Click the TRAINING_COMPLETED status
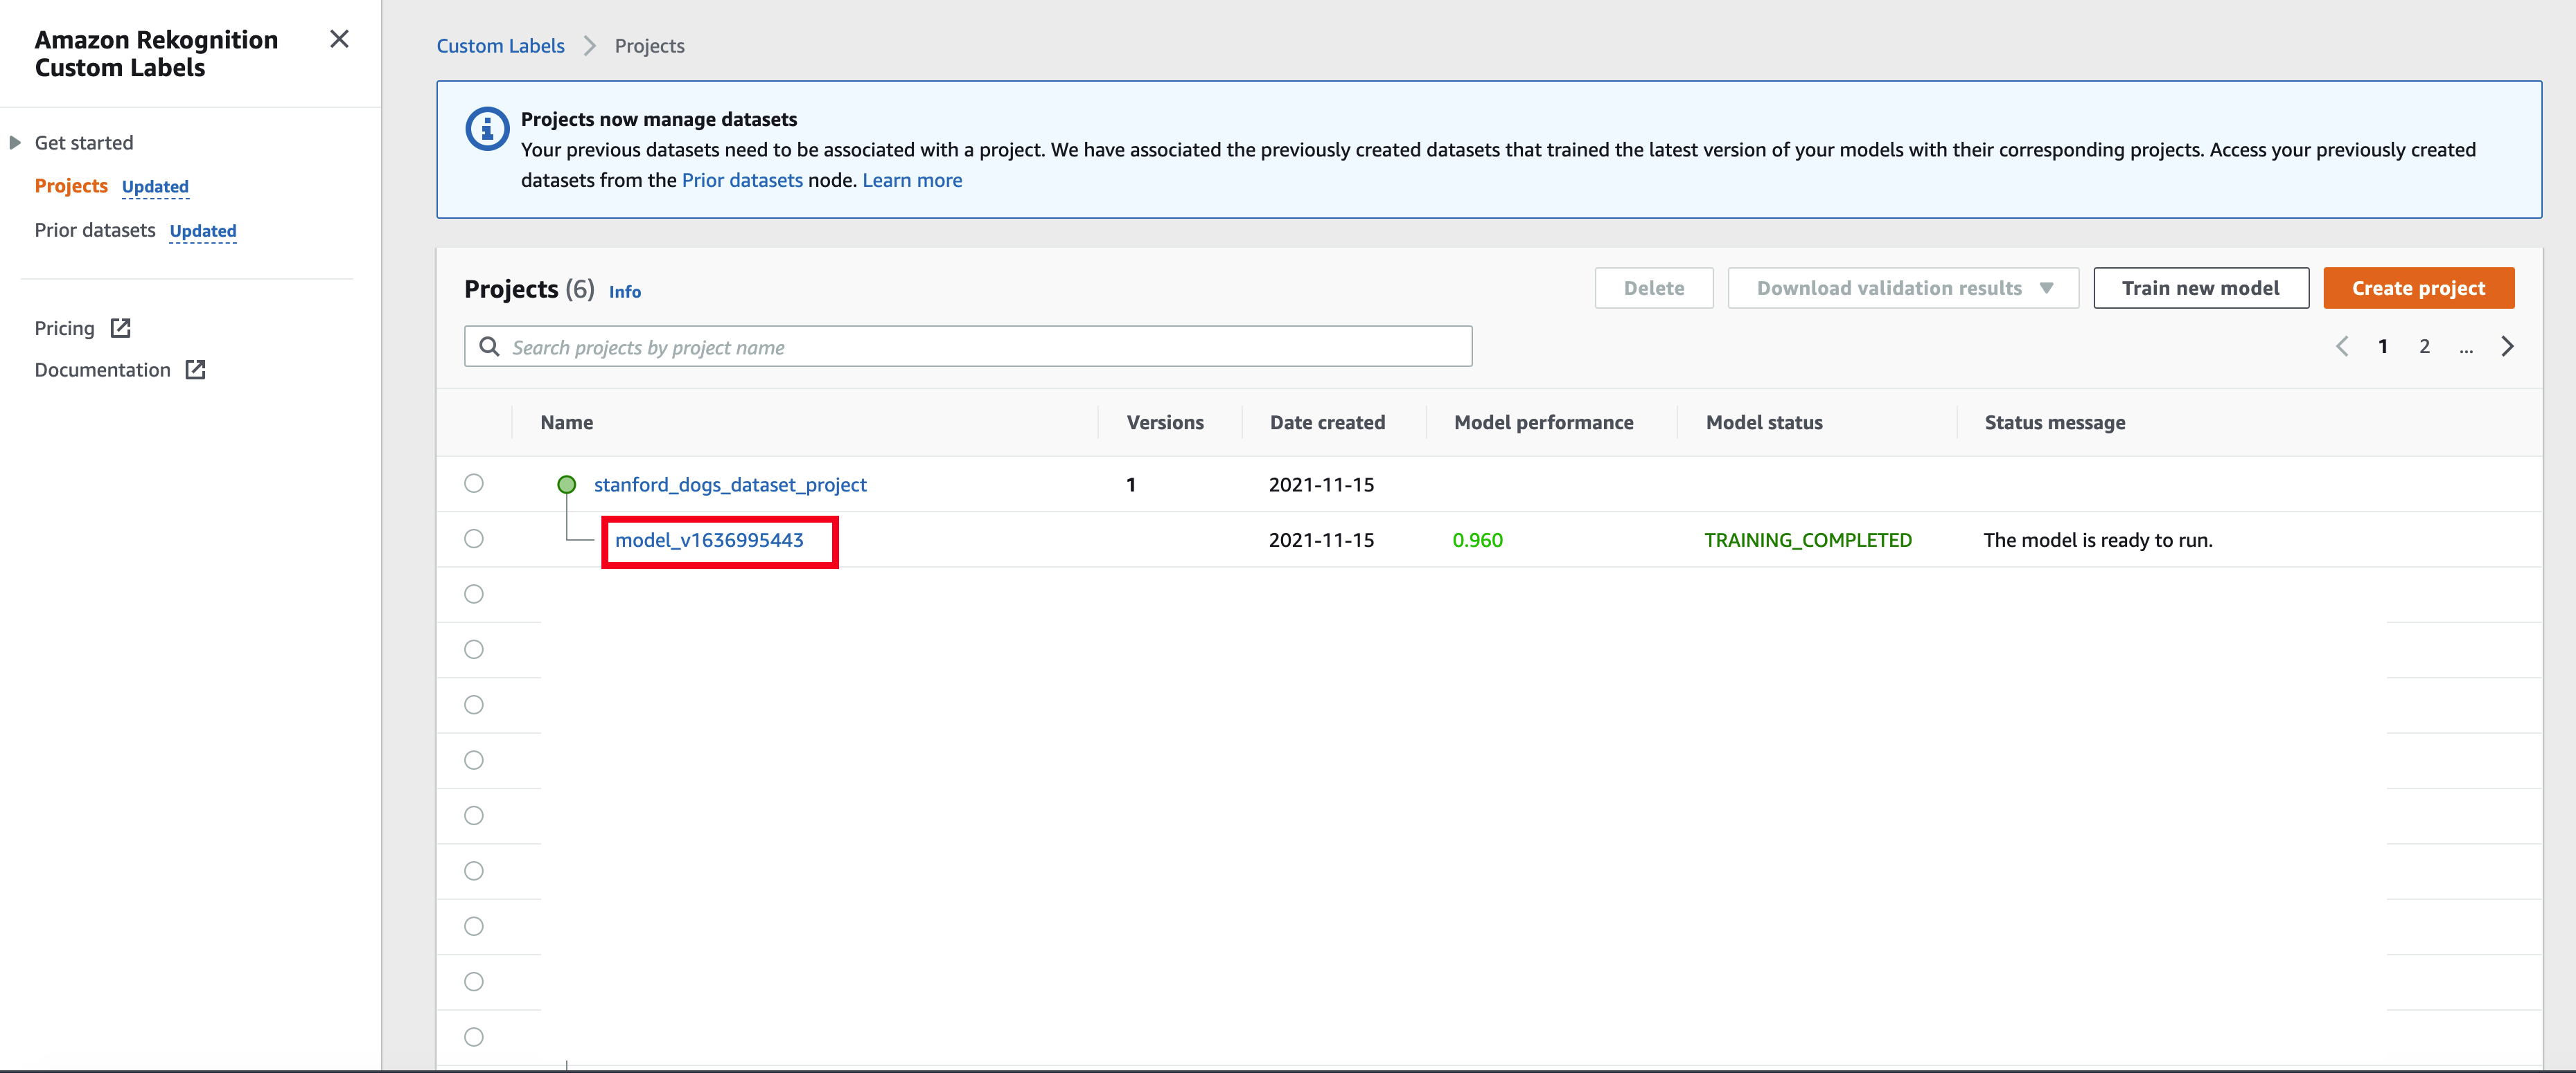 (x=1808, y=541)
